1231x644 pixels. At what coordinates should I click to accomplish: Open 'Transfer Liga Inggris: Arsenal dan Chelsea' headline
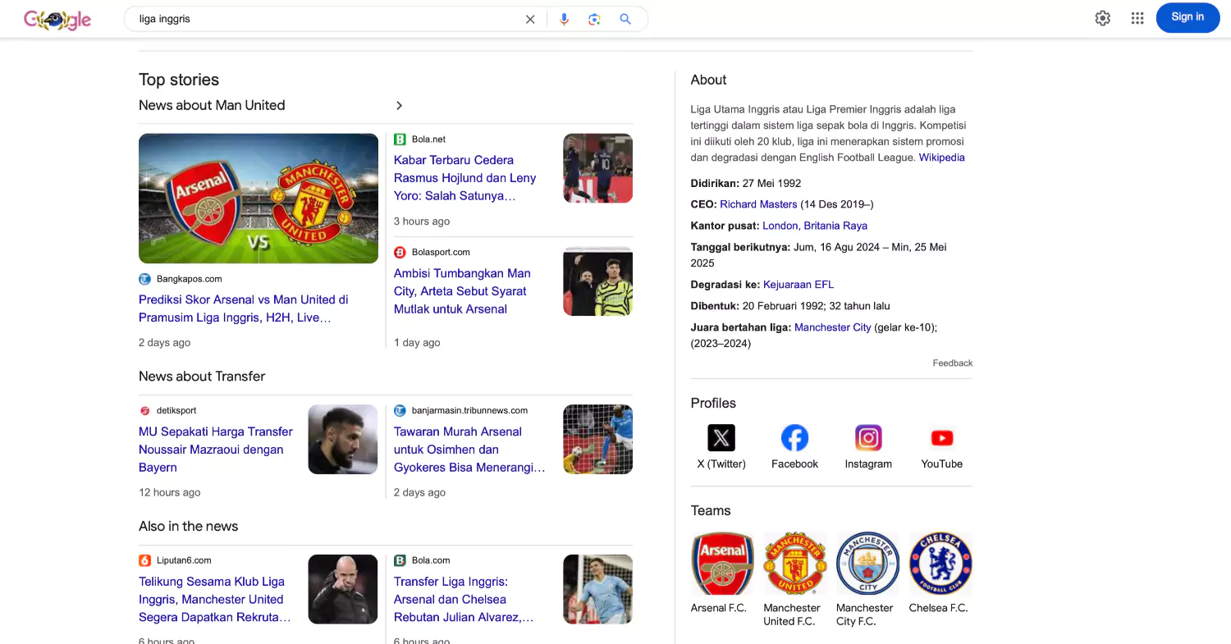464,600
